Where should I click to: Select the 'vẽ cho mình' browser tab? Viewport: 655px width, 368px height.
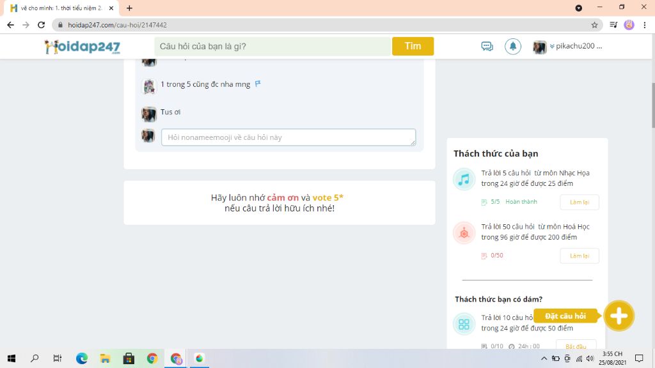click(x=61, y=8)
